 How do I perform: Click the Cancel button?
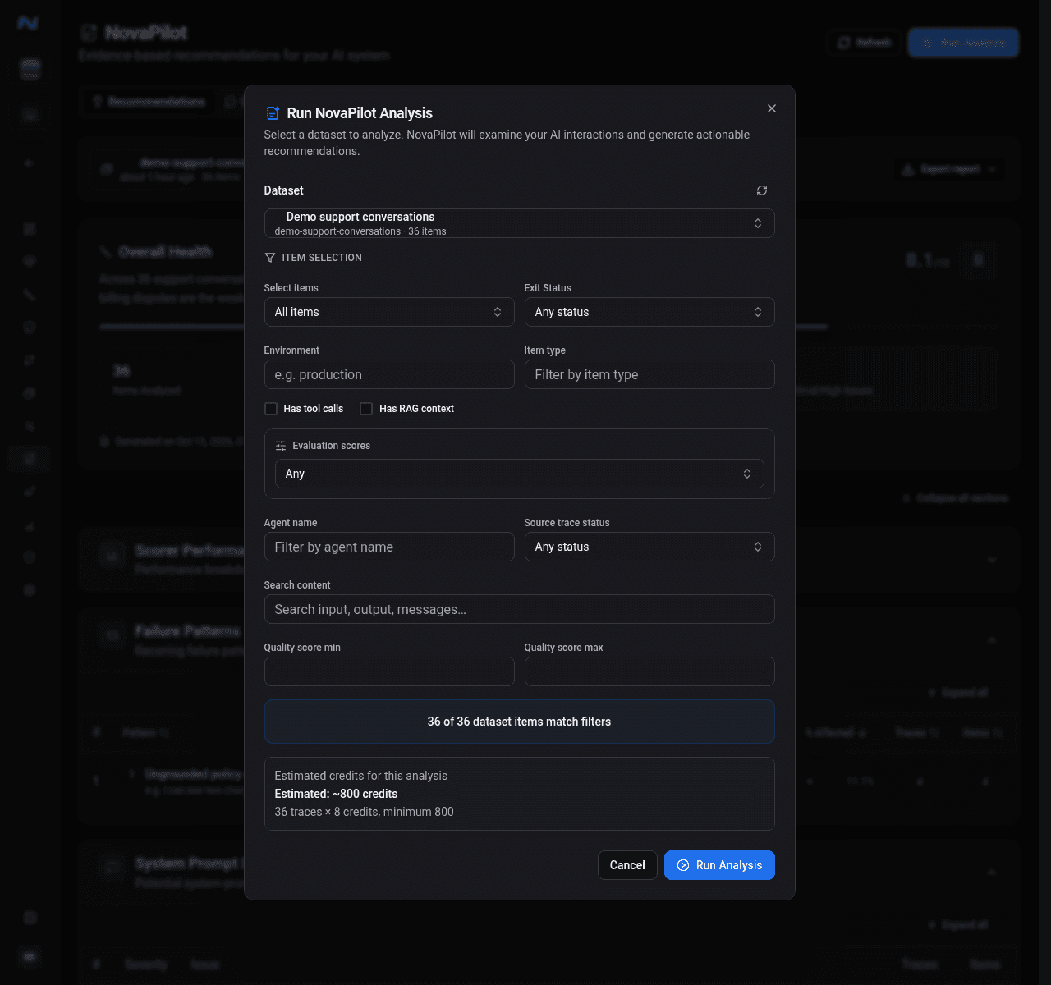(x=627, y=865)
